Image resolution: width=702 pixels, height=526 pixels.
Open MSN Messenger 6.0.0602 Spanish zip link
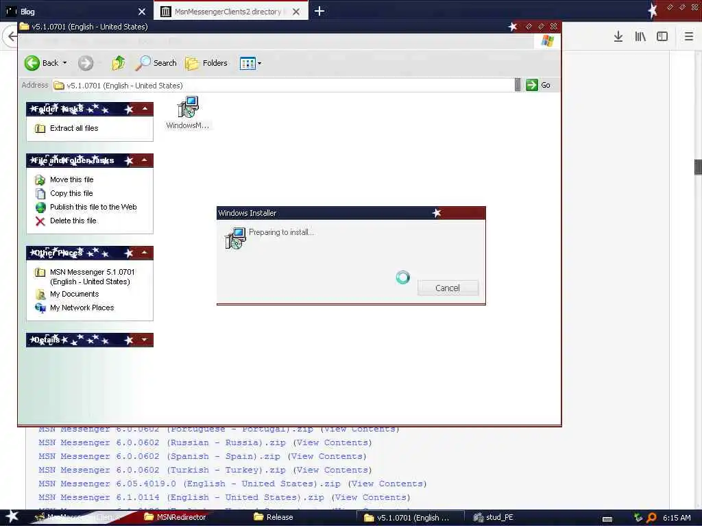[159, 456]
